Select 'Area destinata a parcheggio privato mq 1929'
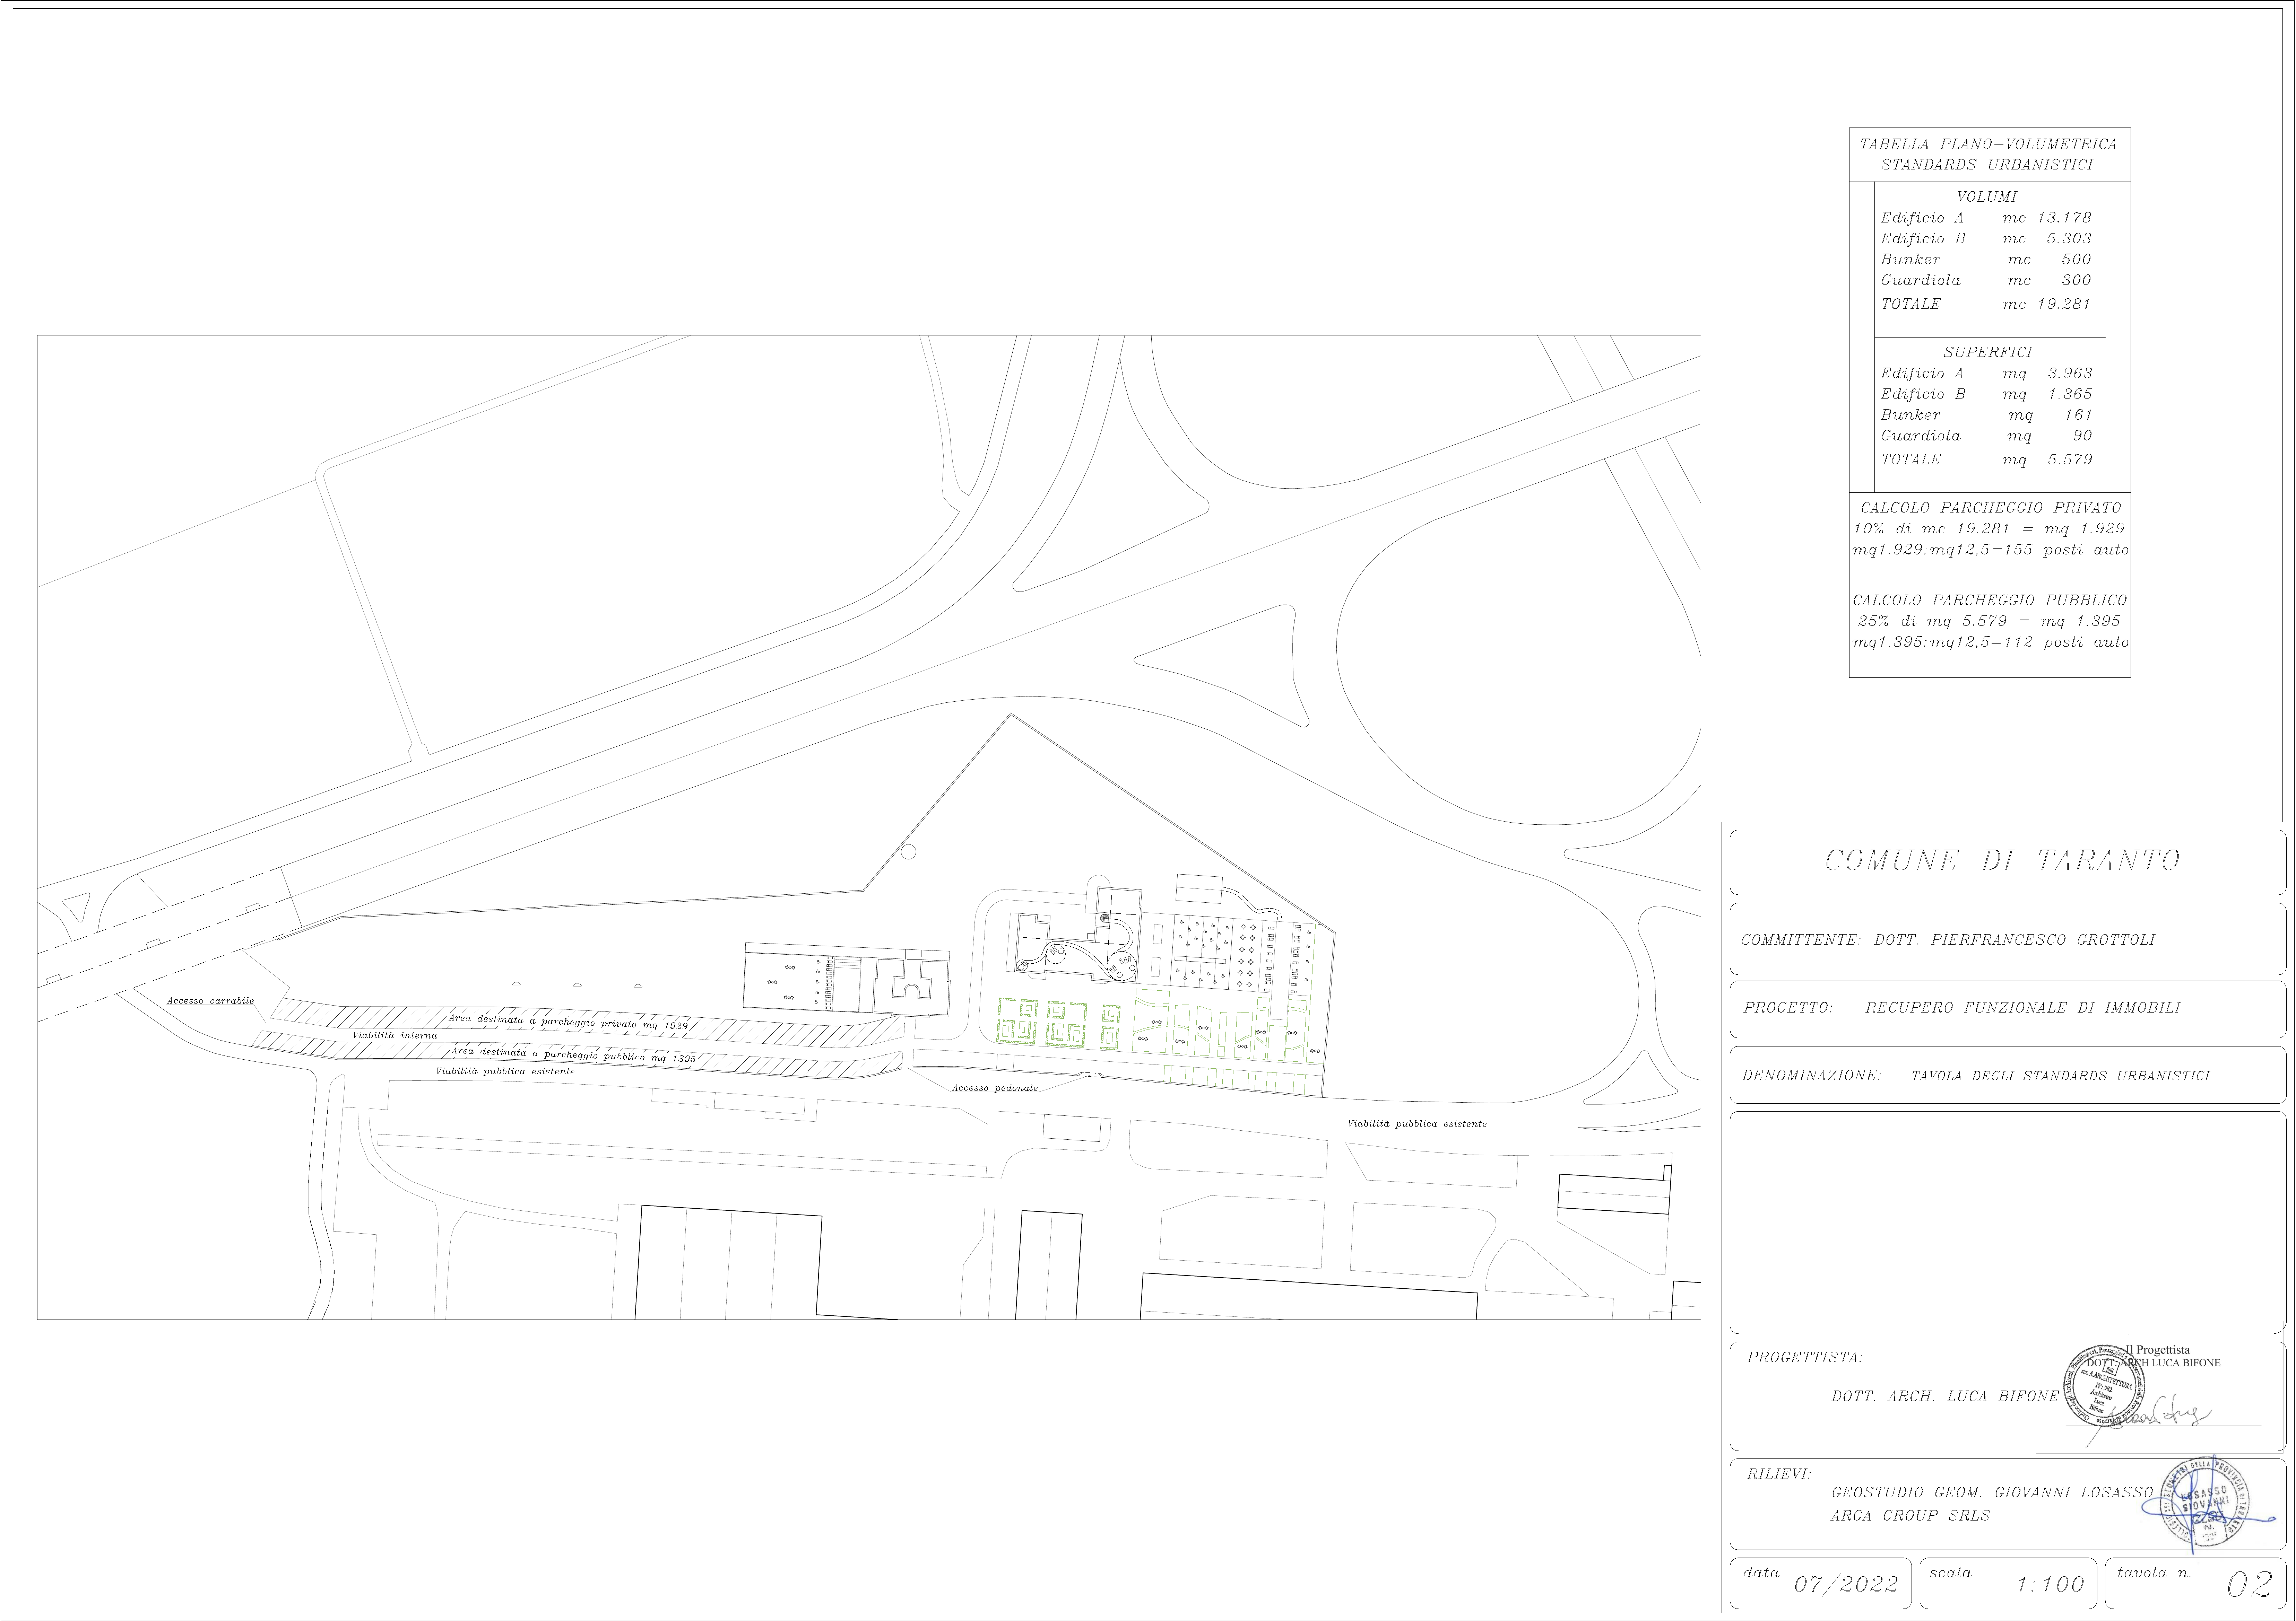Screen dimensions: 2296x1621 click(568, 1022)
